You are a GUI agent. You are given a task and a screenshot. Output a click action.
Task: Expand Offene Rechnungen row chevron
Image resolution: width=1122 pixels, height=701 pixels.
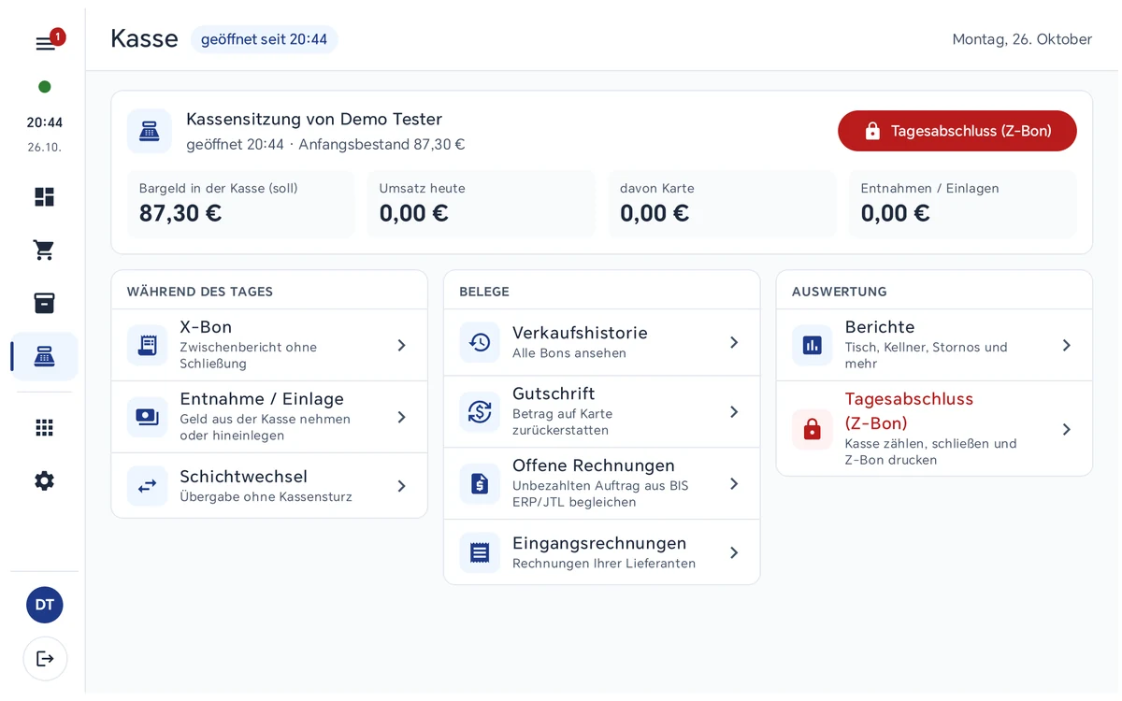coord(734,483)
